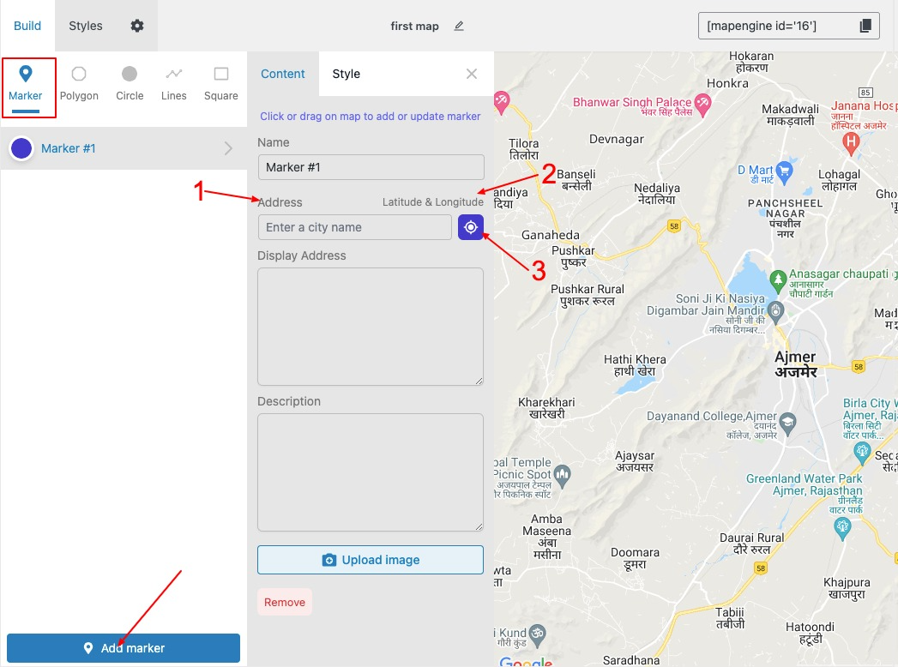Click the Upload image button
898x667 pixels.
[371, 560]
